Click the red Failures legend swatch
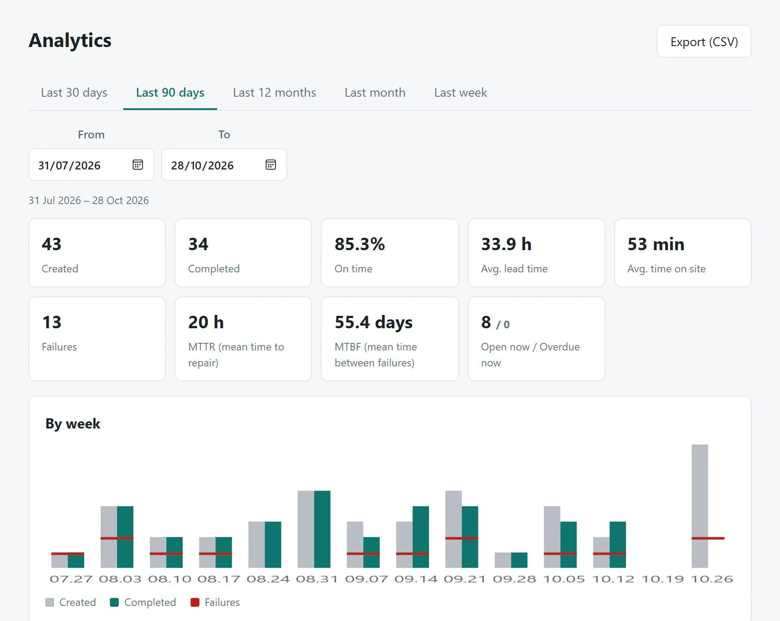The width and height of the screenshot is (780, 621). (x=195, y=602)
